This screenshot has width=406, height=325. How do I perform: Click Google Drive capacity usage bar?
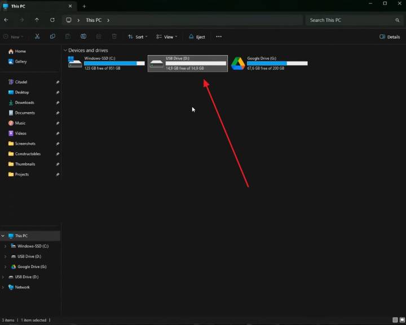[277, 63]
